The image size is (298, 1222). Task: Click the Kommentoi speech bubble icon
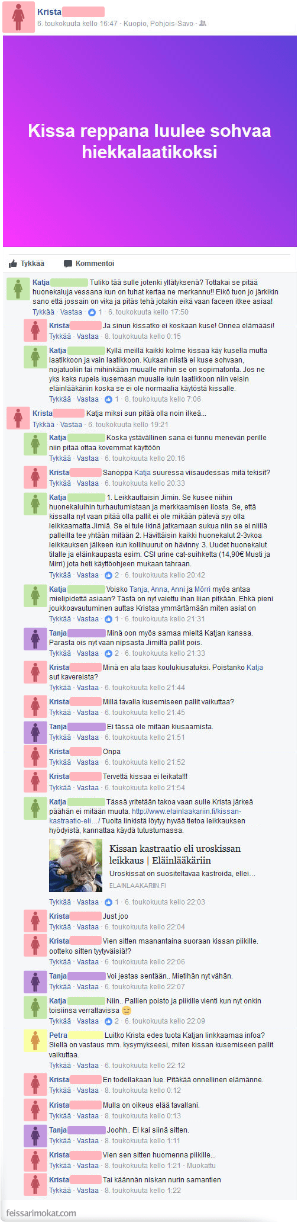point(68,264)
